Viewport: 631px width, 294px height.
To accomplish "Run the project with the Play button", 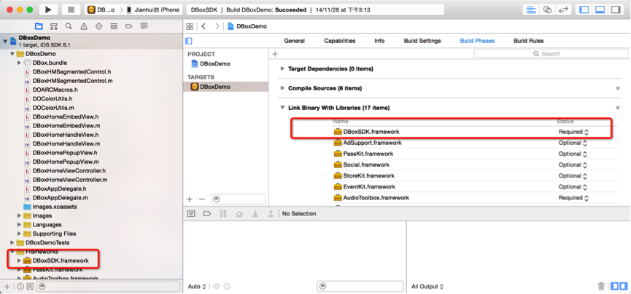I will [x=48, y=9].
